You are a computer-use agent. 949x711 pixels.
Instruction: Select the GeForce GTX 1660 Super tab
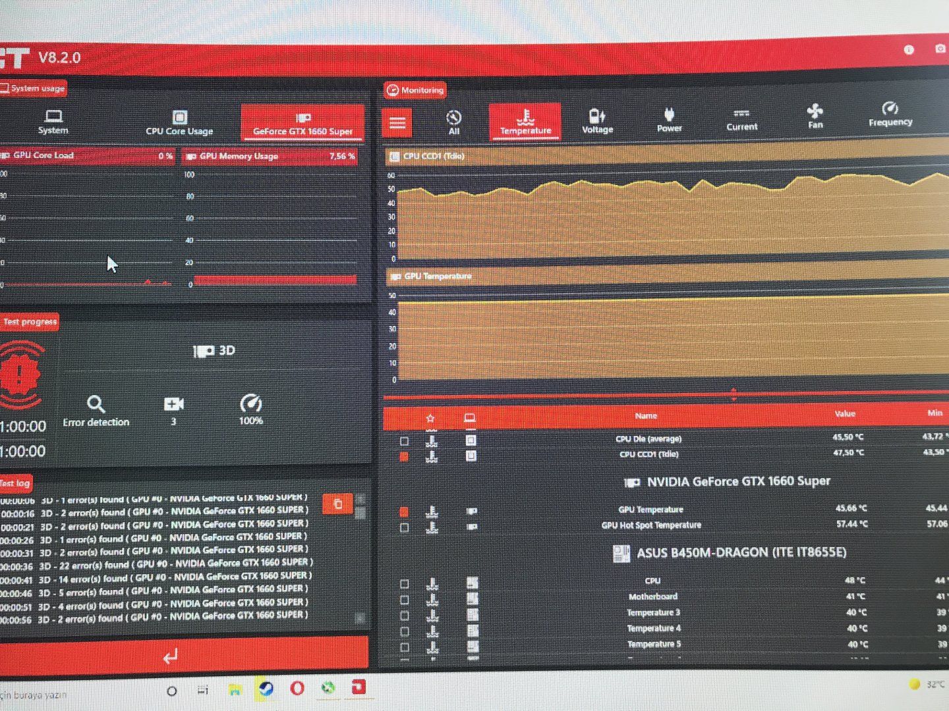pyautogui.click(x=302, y=122)
